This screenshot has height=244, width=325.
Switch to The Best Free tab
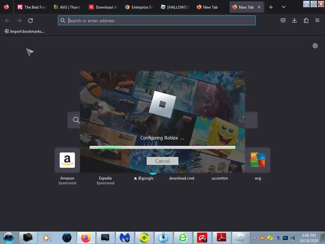coord(32,7)
